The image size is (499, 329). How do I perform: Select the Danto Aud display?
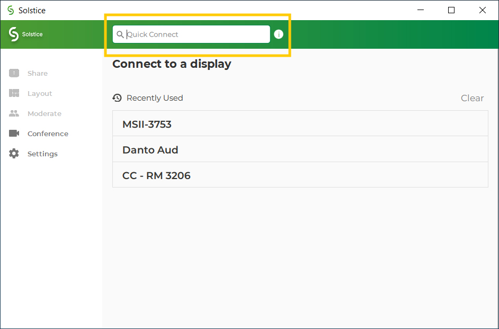click(x=299, y=149)
